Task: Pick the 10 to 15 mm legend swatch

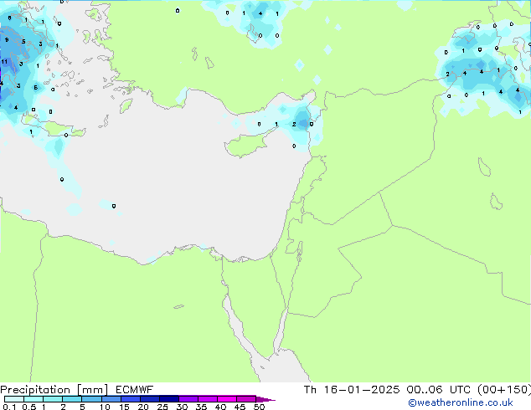Action: pos(111,399)
